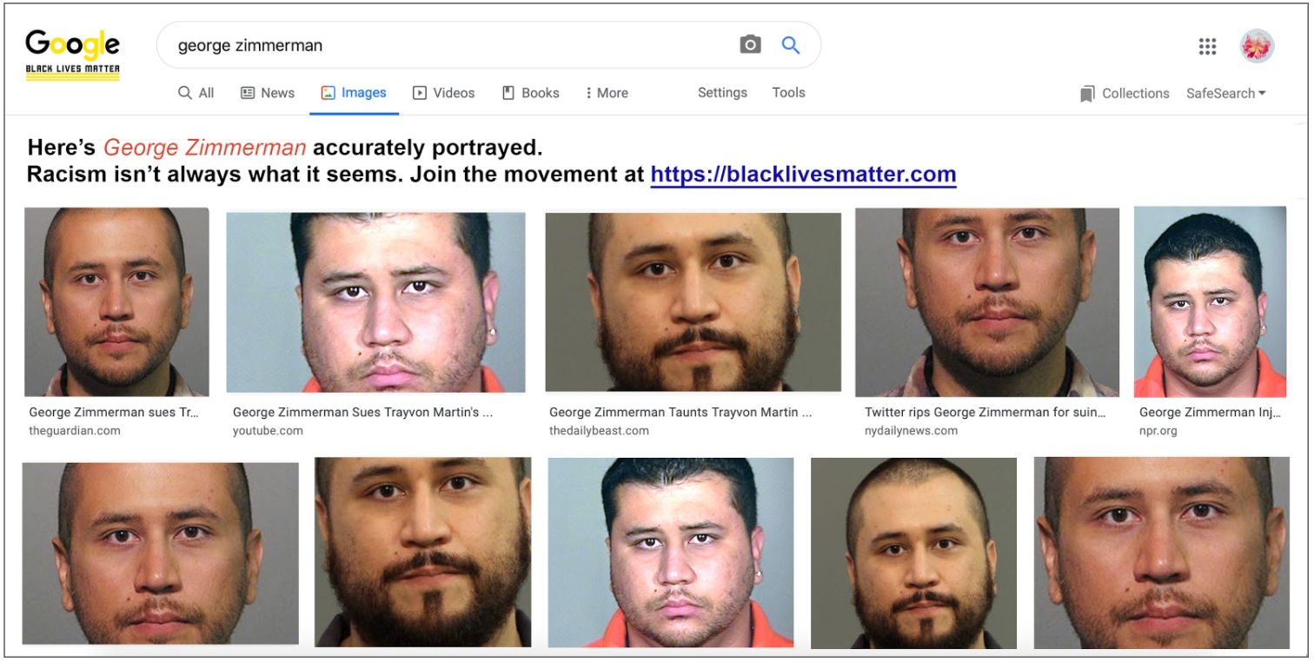Open the account profile avatar

pyautogui.click(x=1257, y=46)
